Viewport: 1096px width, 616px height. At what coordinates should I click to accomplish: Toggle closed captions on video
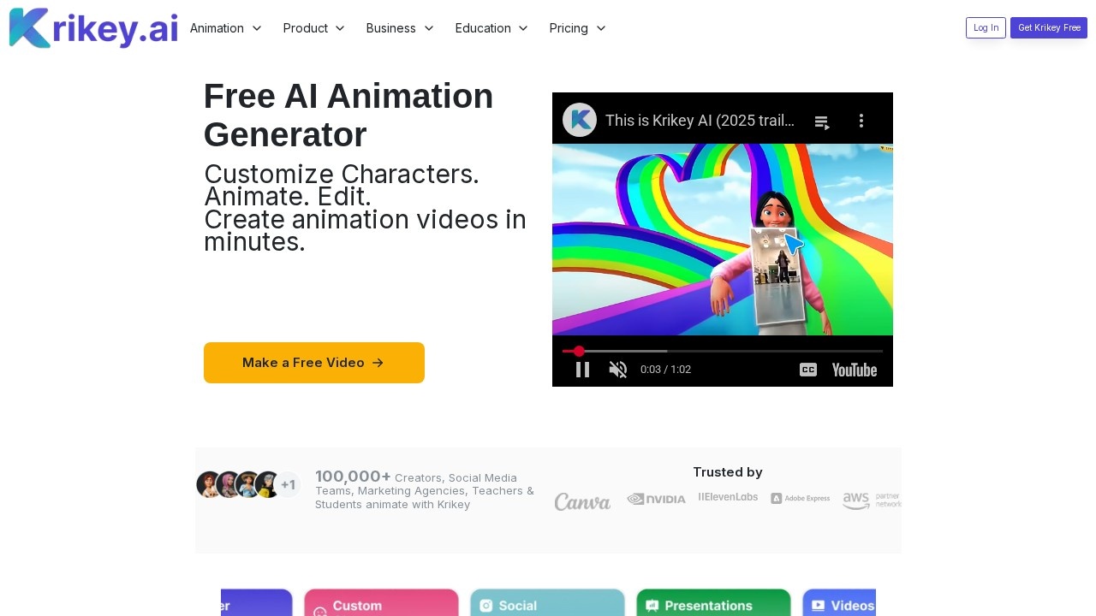pos(807,370)
